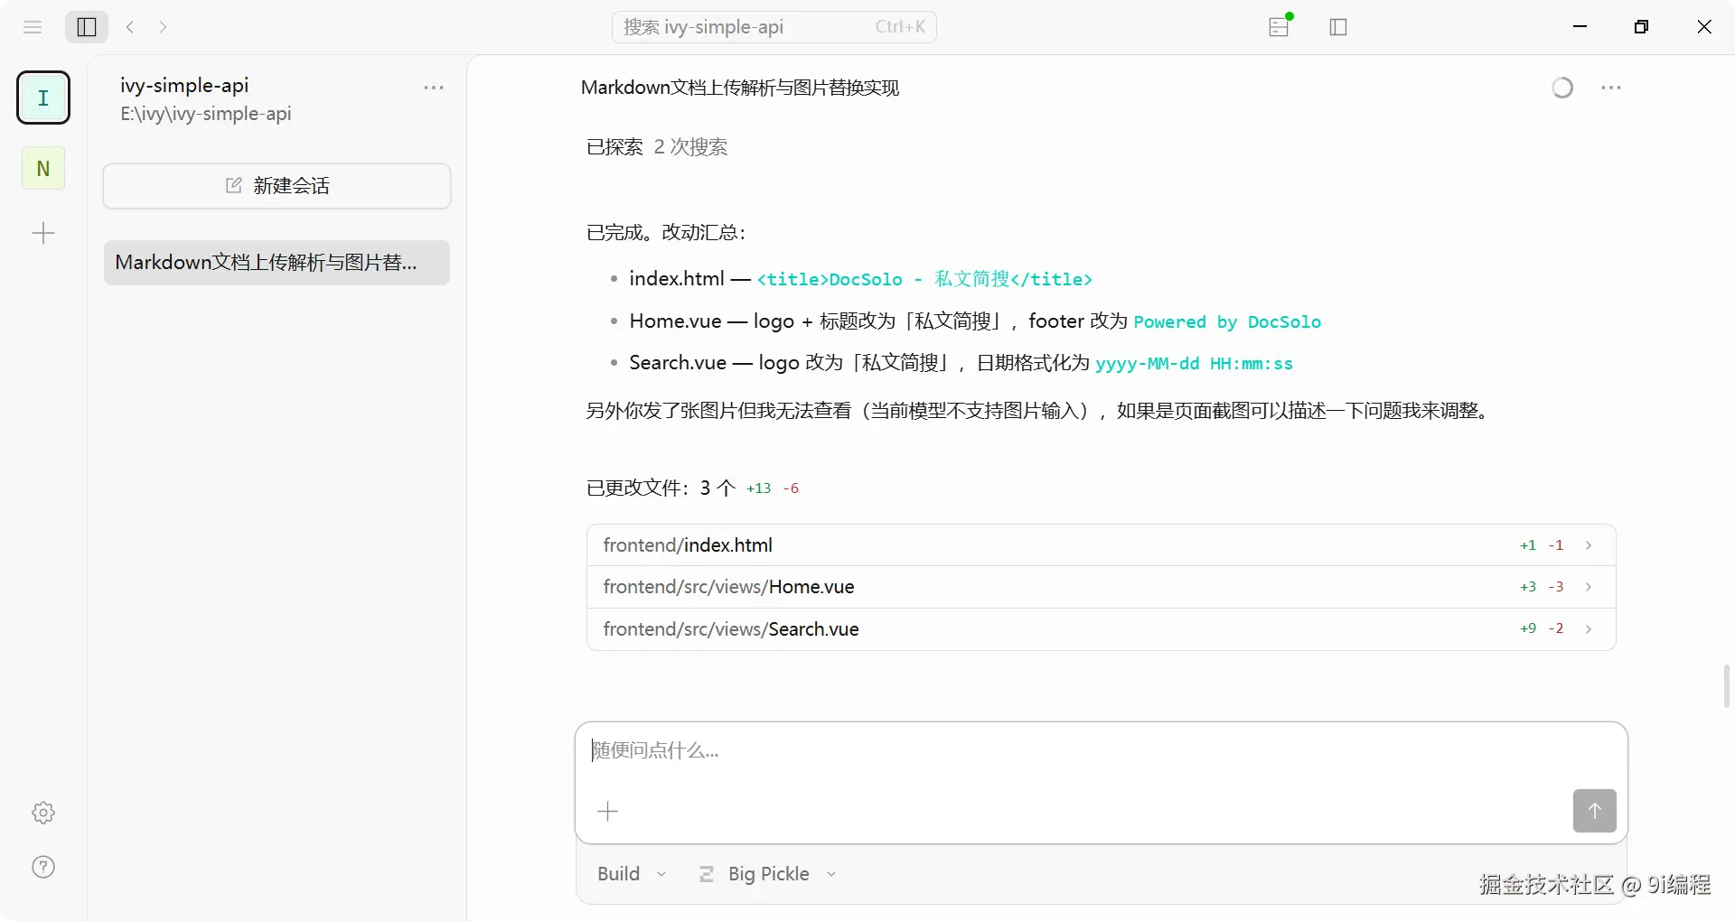
Task: Open the help question mark icon
Action: pyautogui.click(x=43, y=867)
